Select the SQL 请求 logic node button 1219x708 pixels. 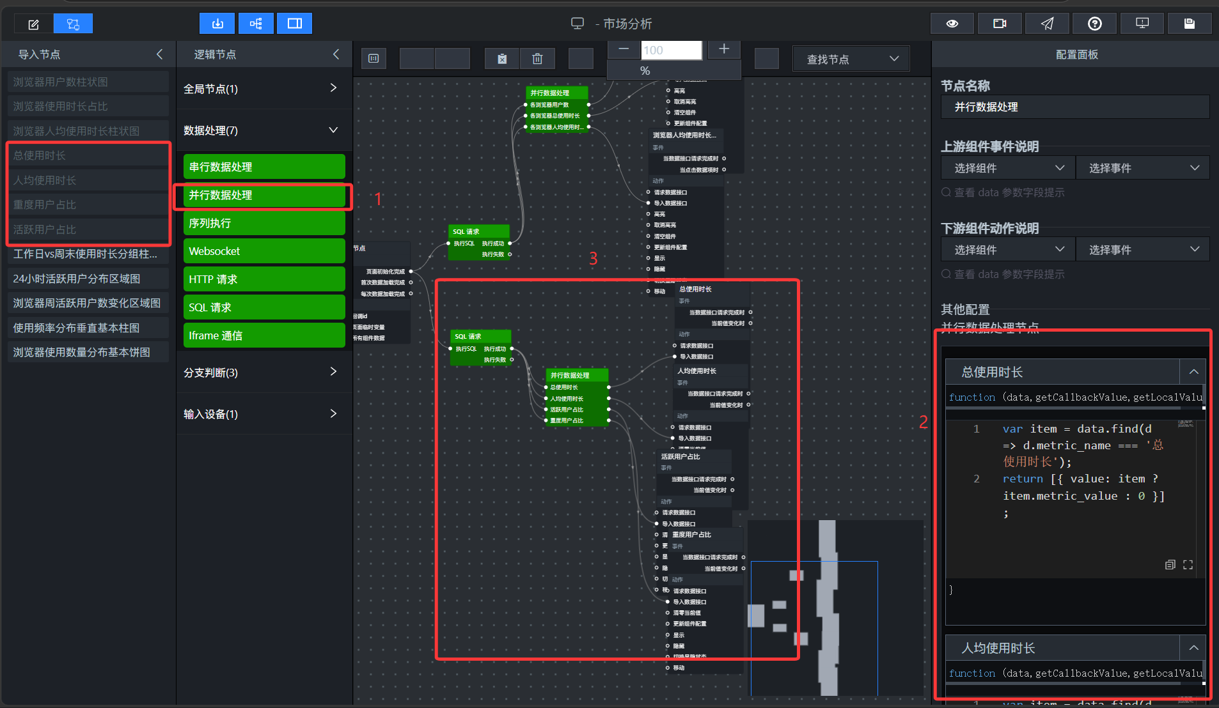(x=264, y=307)
